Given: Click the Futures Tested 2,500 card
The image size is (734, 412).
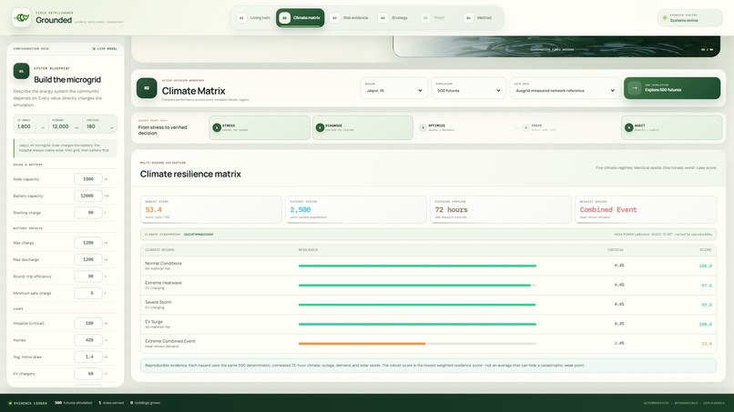Looking at the screenshot, I should [356, 209].
